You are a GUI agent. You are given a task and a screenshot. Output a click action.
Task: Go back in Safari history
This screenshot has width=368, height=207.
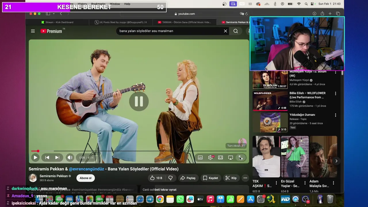(x=61, y=14)
